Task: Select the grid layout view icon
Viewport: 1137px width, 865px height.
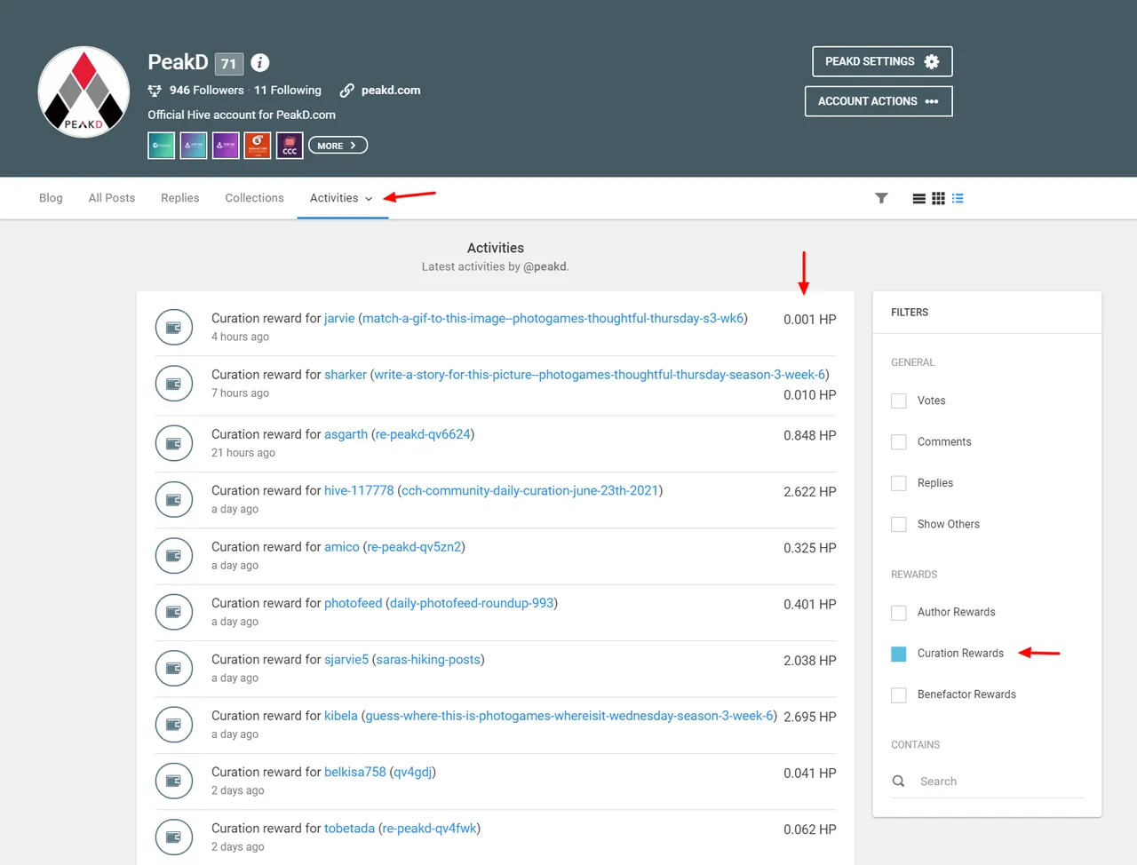Action: [x=938, y=199]
